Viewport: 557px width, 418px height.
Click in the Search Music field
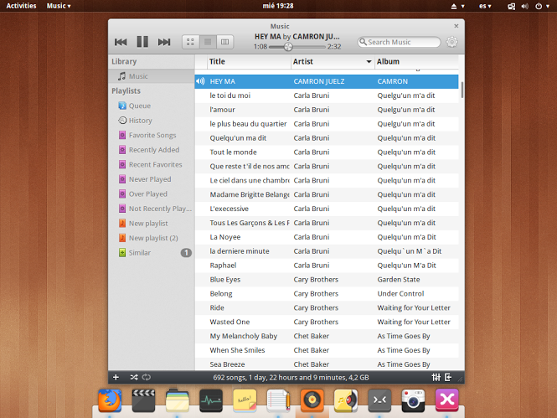399,42
